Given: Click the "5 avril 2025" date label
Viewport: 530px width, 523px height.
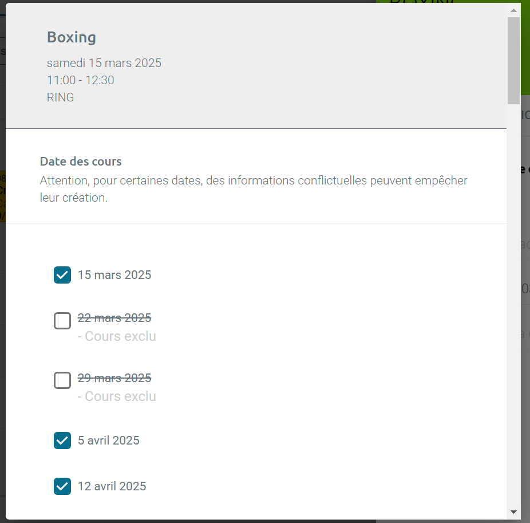Looking at the screenshot, I should tap(109, 441).
